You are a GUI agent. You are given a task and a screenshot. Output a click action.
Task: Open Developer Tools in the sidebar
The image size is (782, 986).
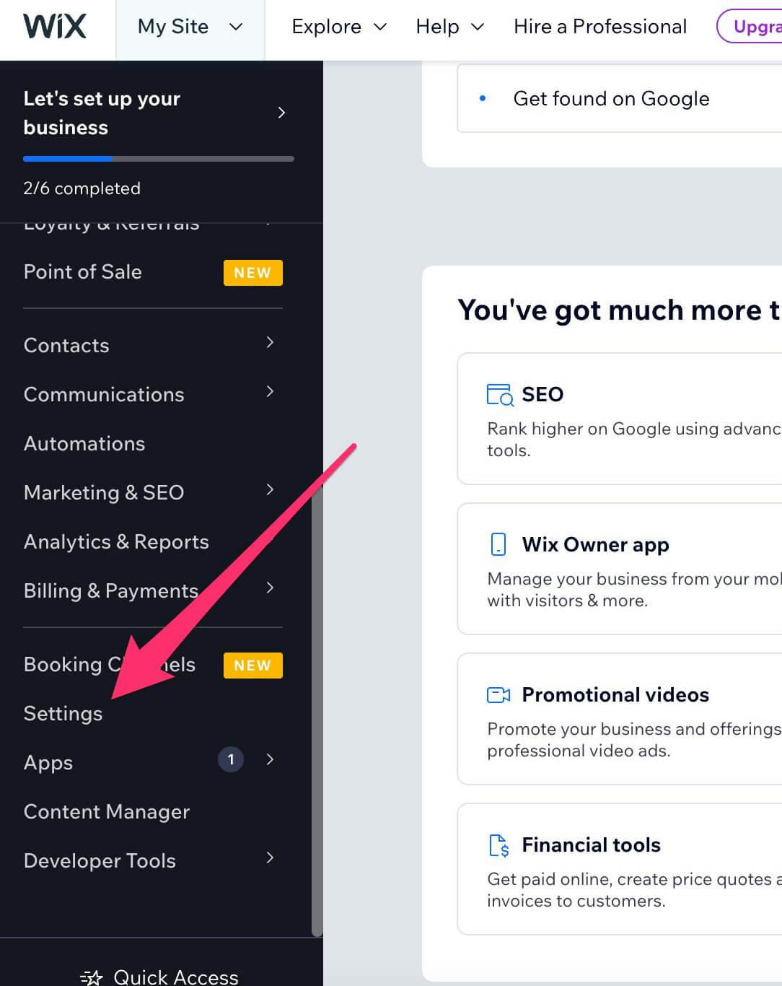[x=100, y=861]
